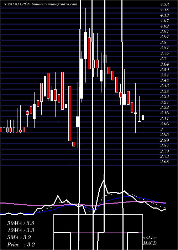
Task: Pick the 3.27 price level label
Action: click(164, 102)
